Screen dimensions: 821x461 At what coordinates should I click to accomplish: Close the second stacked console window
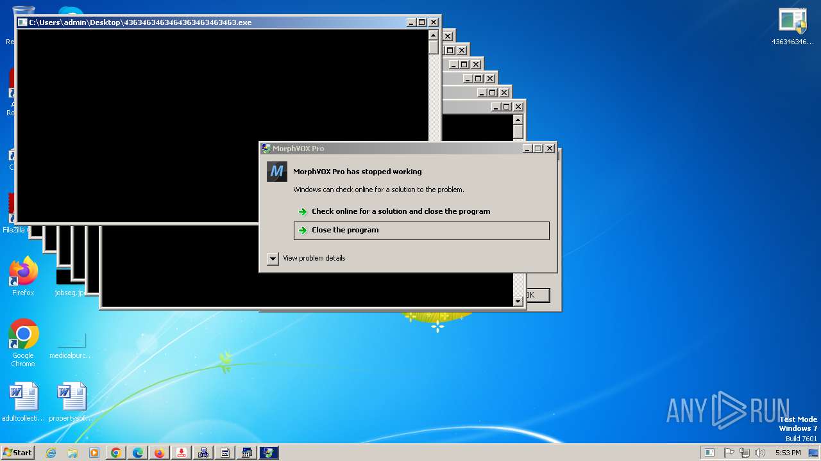[x=448, y=36]
